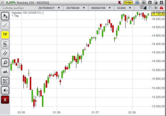This screenshot has height=116, width=166.
Task: Click the 02.08. date axis label
Action: (132, 112)
